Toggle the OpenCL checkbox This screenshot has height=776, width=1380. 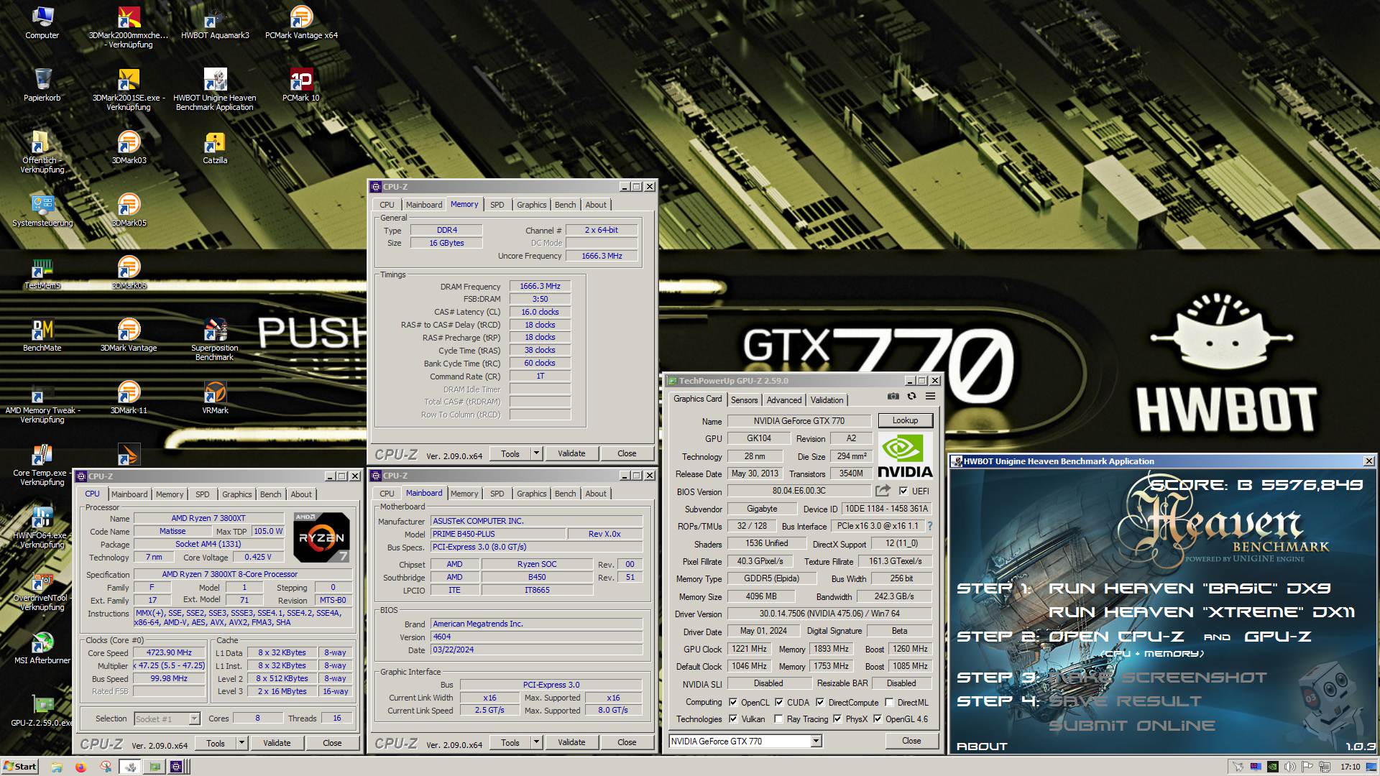point(733,703)
